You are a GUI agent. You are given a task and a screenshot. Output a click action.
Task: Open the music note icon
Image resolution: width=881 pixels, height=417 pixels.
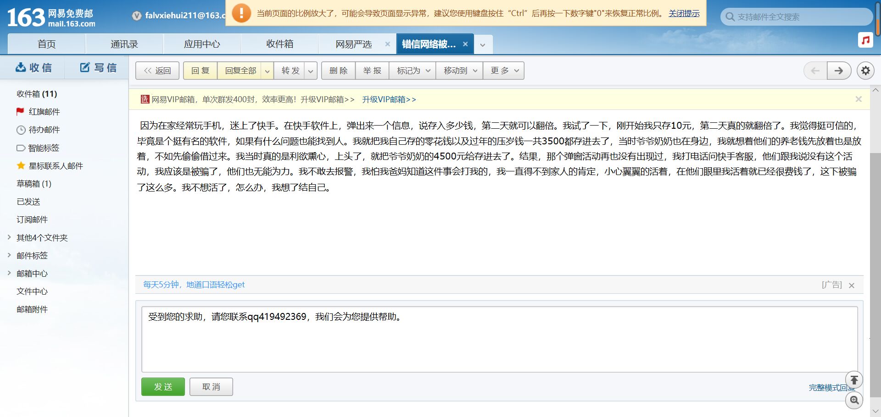point(865,40)
